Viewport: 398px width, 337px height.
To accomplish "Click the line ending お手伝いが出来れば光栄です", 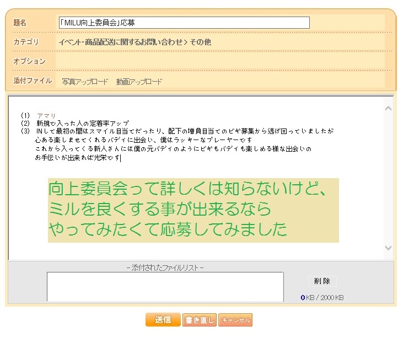I will [77, 158].
